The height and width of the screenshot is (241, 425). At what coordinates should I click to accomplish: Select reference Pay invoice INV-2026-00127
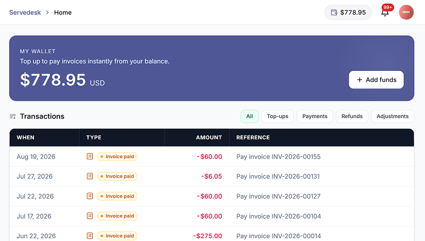pos(278,196)
